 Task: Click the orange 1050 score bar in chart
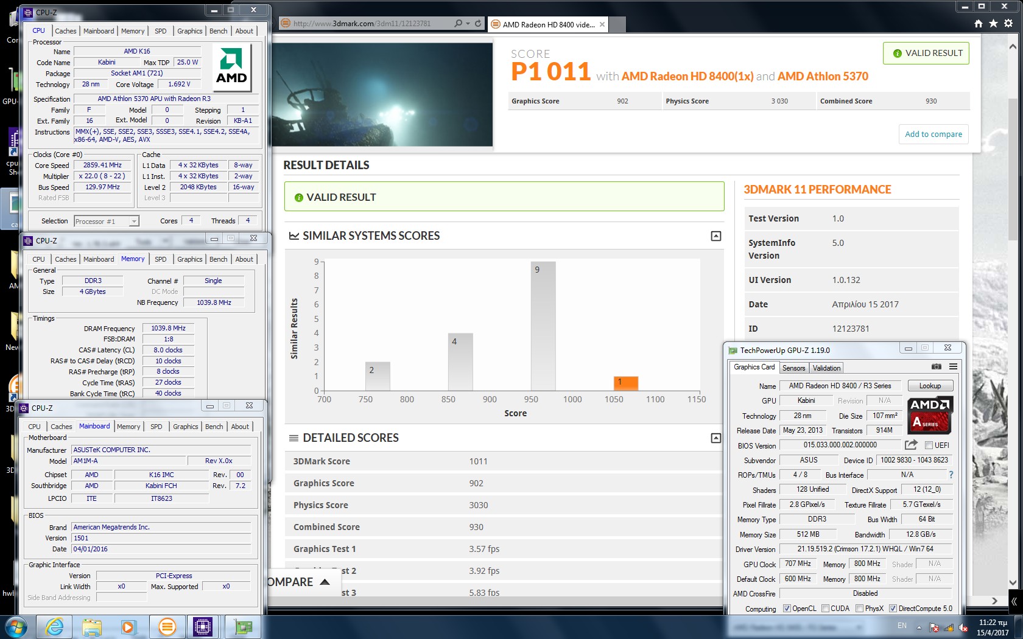[625, 383]
